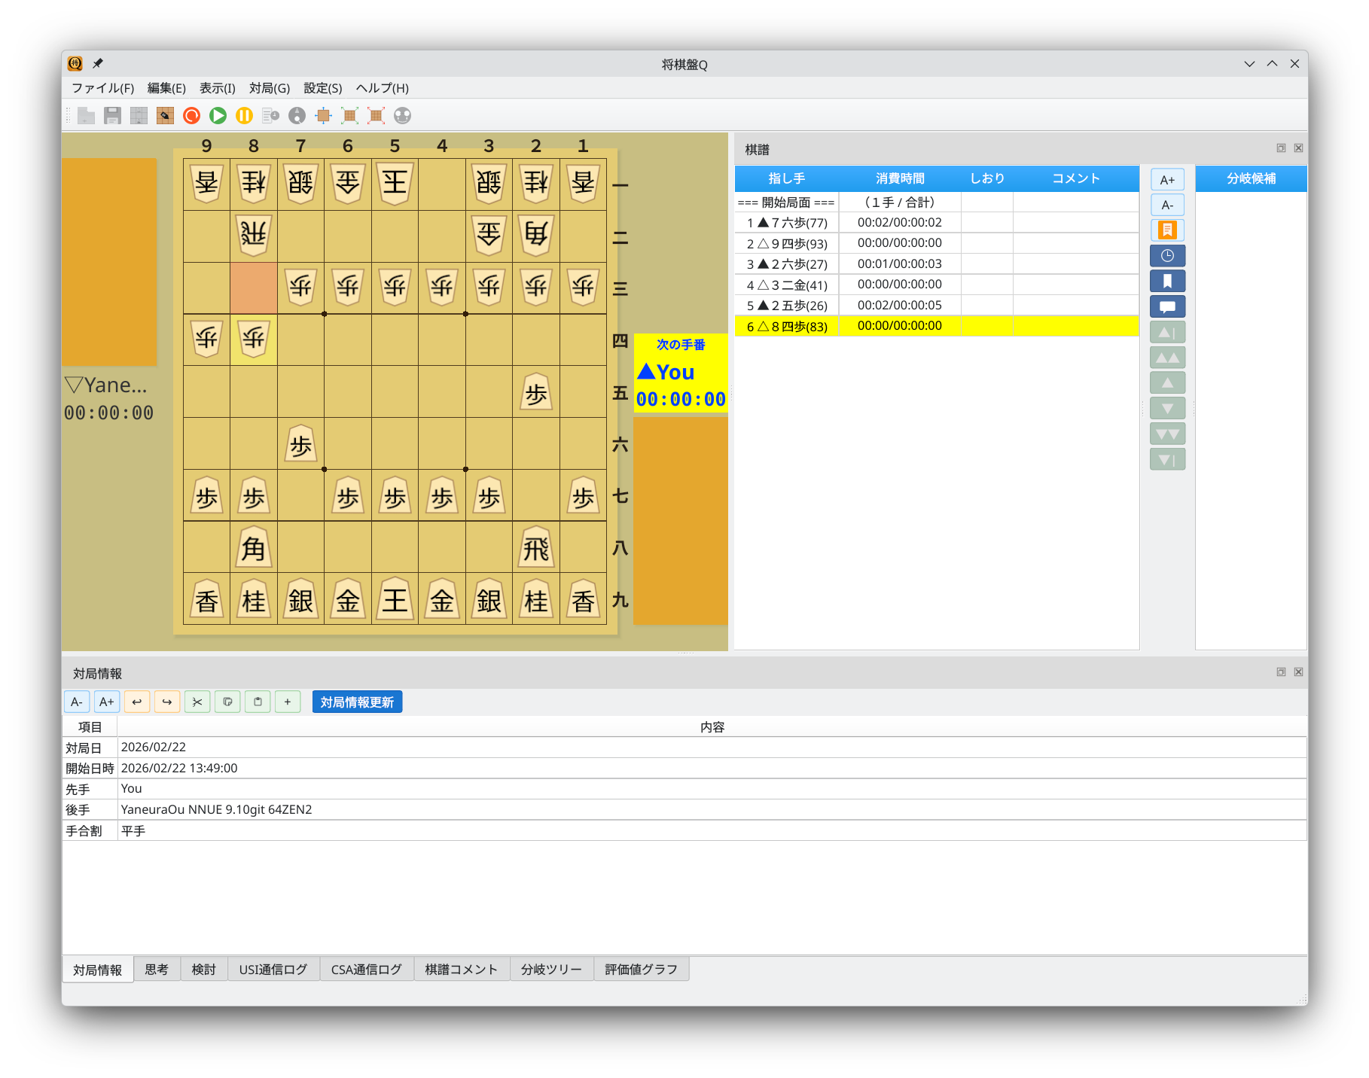Click the orange-red circular arrow toolbar icon
Viewport: 1369px width, 1078px height.
[x=191, y=115]
